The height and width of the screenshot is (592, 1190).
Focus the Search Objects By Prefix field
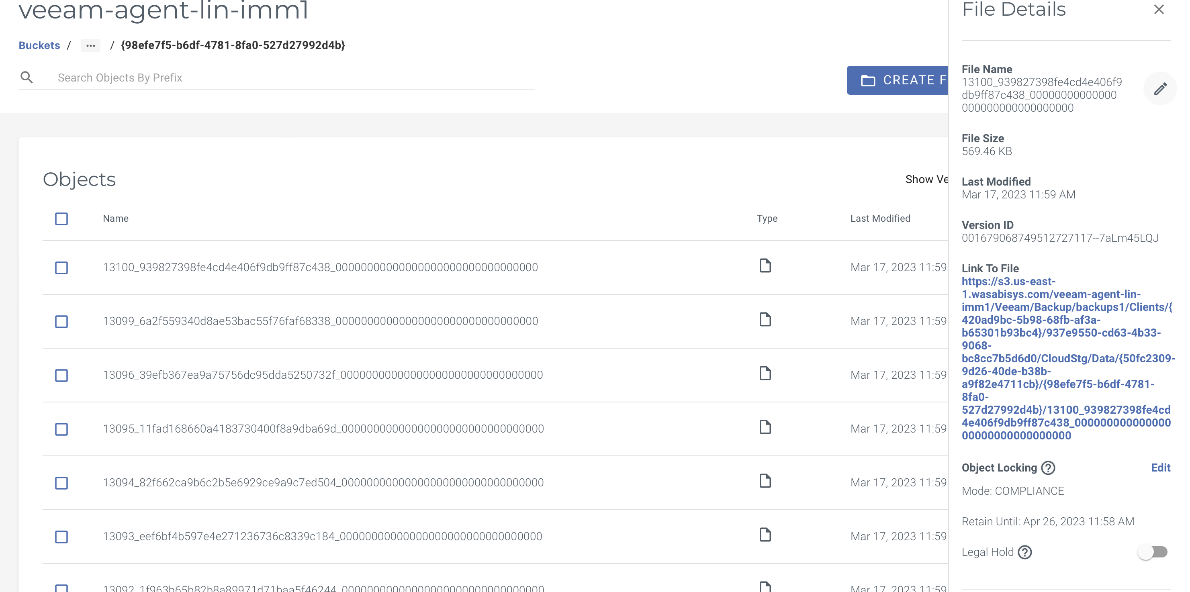coord(296,78)
